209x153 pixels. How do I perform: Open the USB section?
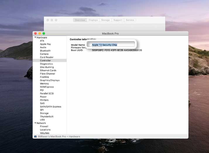click(42, 120)
